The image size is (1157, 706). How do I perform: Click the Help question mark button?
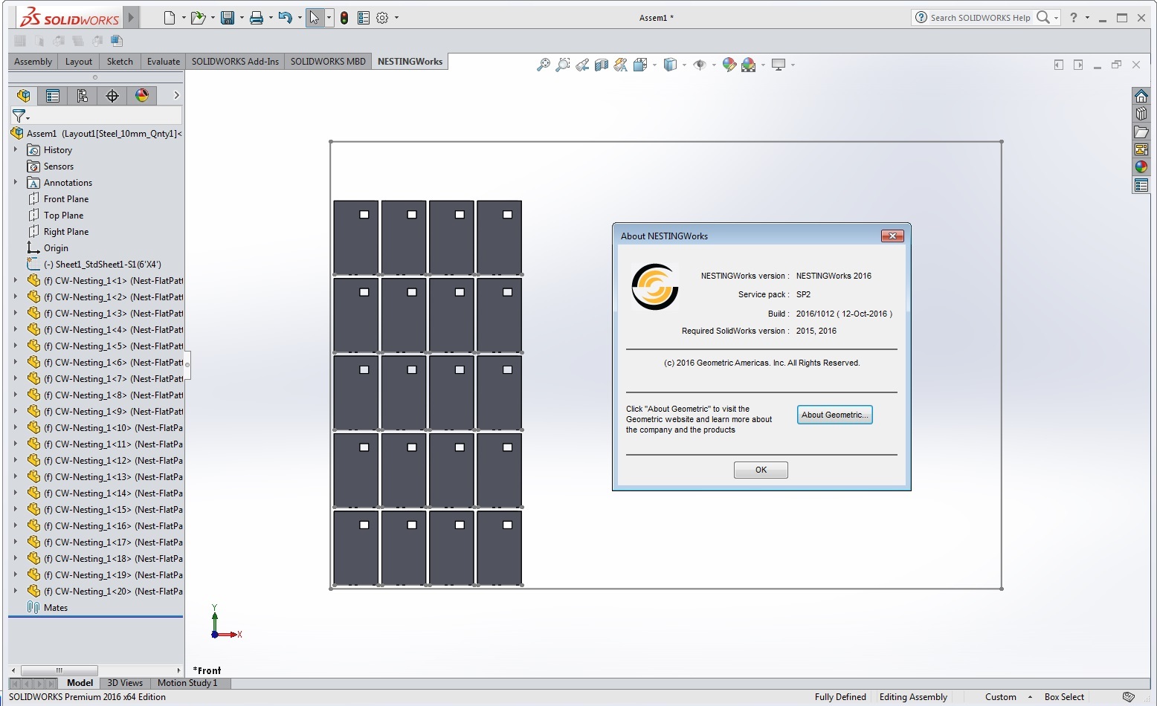pyautogui.click(x=1074, y=18)
